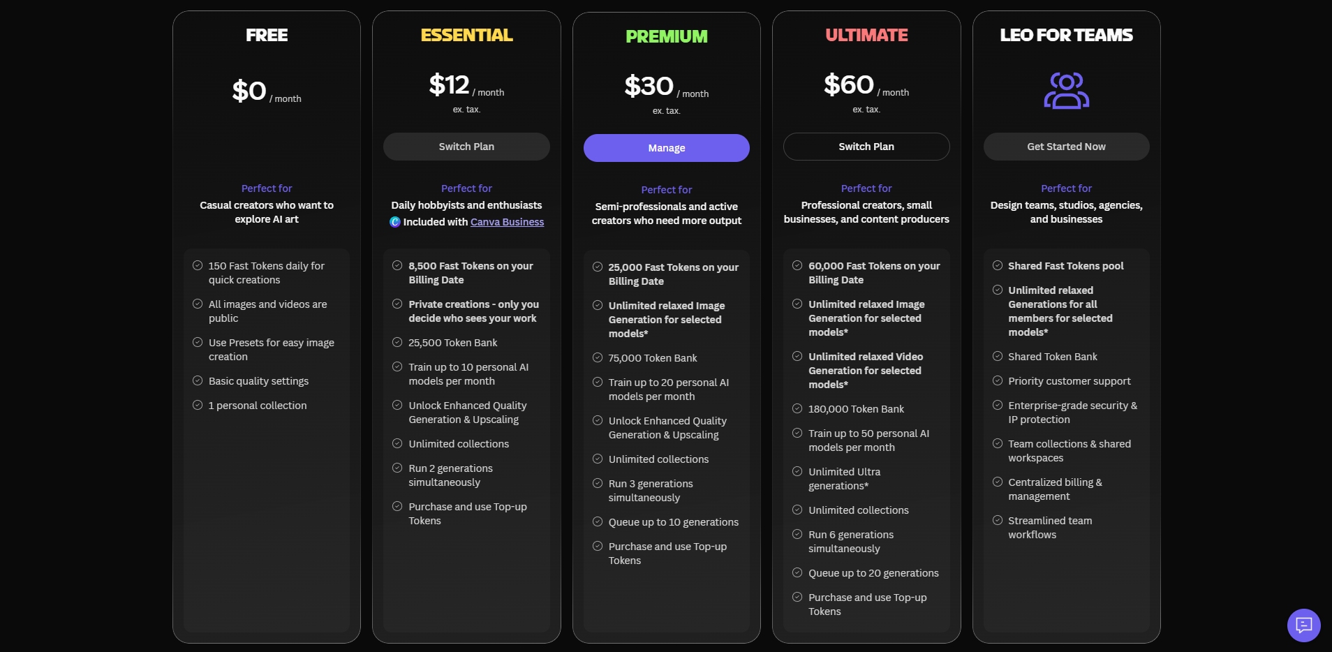
Task: Click checkmark icon beside 180,000 Token Bank
Action: pos(797,408)
